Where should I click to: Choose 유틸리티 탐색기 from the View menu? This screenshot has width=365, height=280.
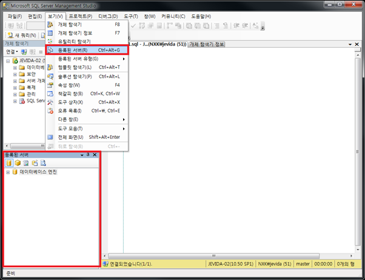[87, 42]
